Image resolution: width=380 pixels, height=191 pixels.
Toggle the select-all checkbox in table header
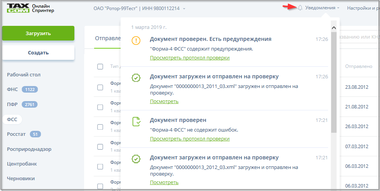pos(100,66)
